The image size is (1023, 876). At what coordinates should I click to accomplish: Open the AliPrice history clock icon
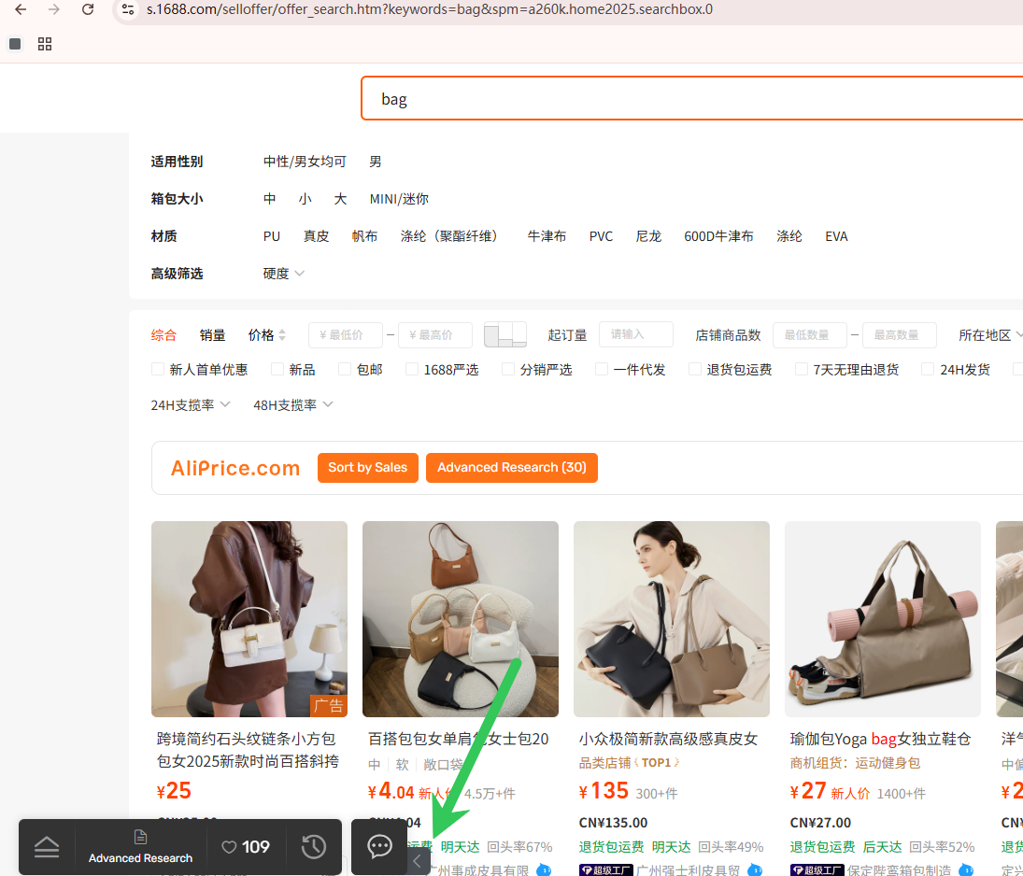(x=314, y=847)
